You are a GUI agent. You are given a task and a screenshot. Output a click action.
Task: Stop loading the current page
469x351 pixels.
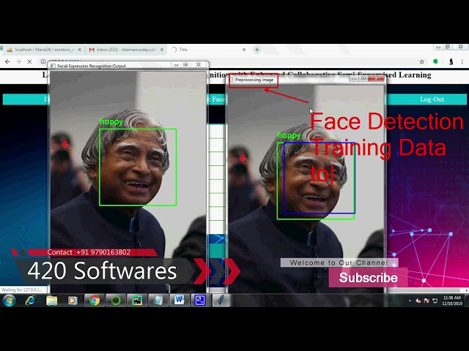coord(29,61)
